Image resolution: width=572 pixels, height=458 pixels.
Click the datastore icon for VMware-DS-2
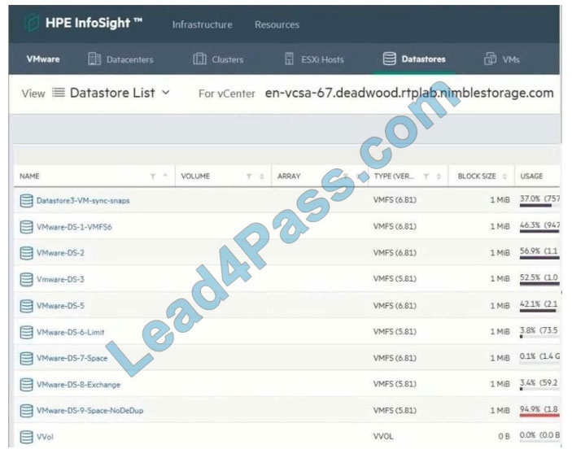coord(26,253)
